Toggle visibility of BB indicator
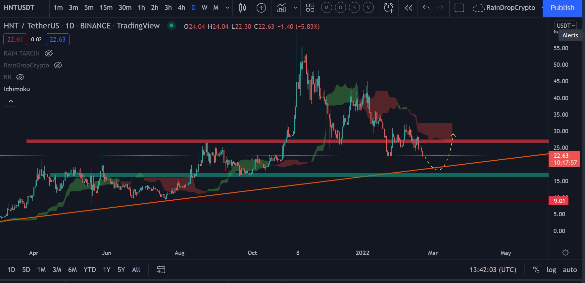This screenshot has width=585, height=283. point(20,77)
